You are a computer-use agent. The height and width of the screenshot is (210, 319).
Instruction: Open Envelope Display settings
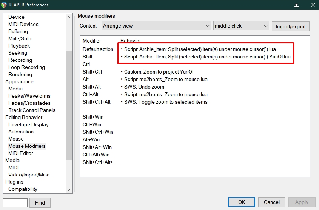coord(28,124)
